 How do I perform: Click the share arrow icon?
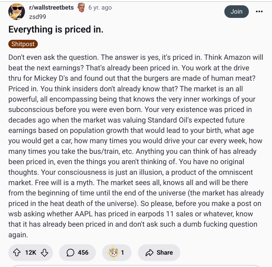(149, 252)
